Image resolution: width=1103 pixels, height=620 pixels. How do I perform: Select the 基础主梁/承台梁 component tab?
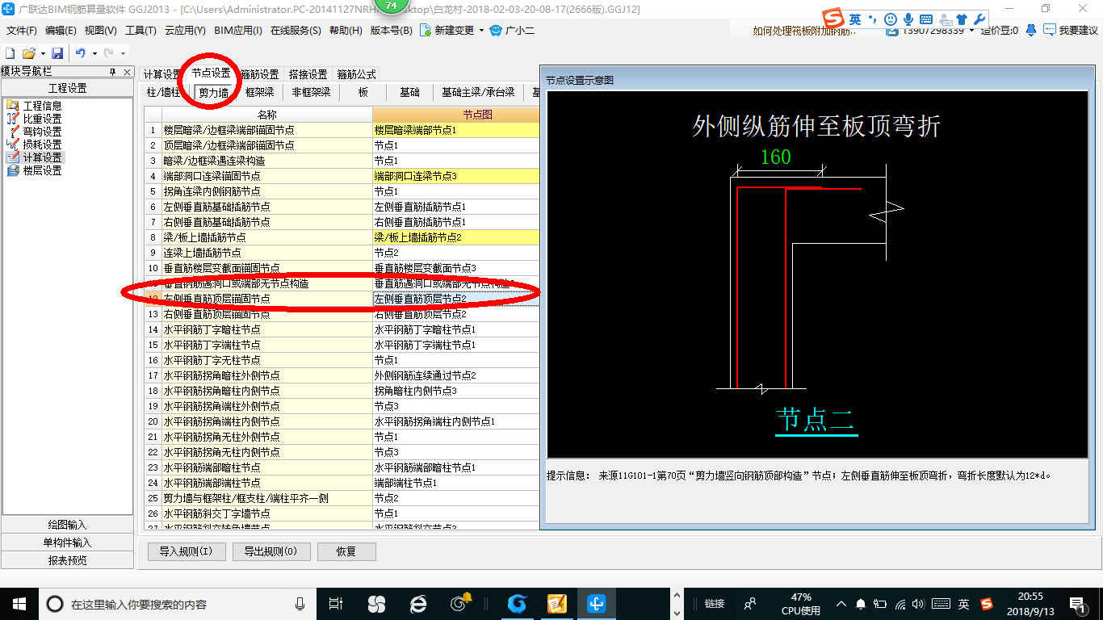pyautogui.click(x=478, y=92)
